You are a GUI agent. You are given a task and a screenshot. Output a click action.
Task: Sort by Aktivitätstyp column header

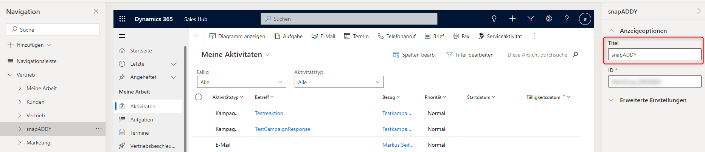pyautogui.click(x=228, y=97)
